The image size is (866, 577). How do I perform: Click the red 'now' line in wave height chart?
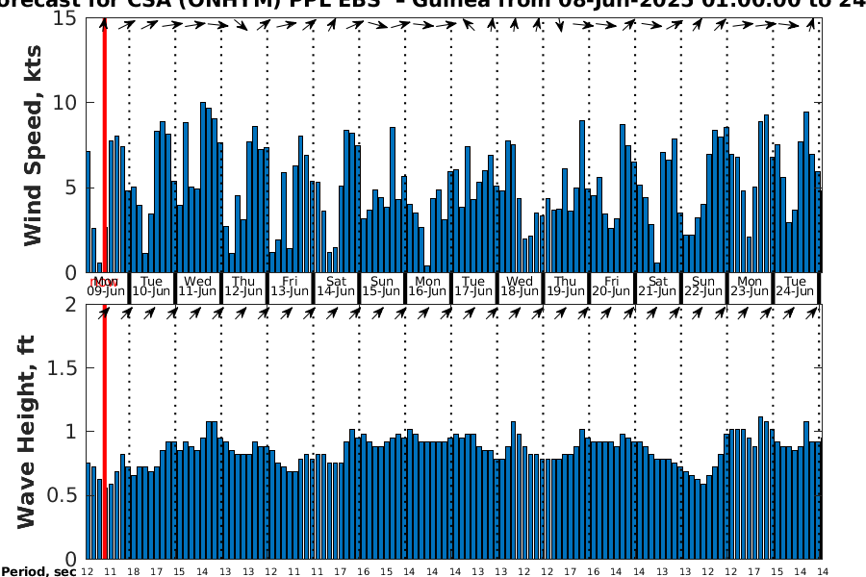[104, 432]
